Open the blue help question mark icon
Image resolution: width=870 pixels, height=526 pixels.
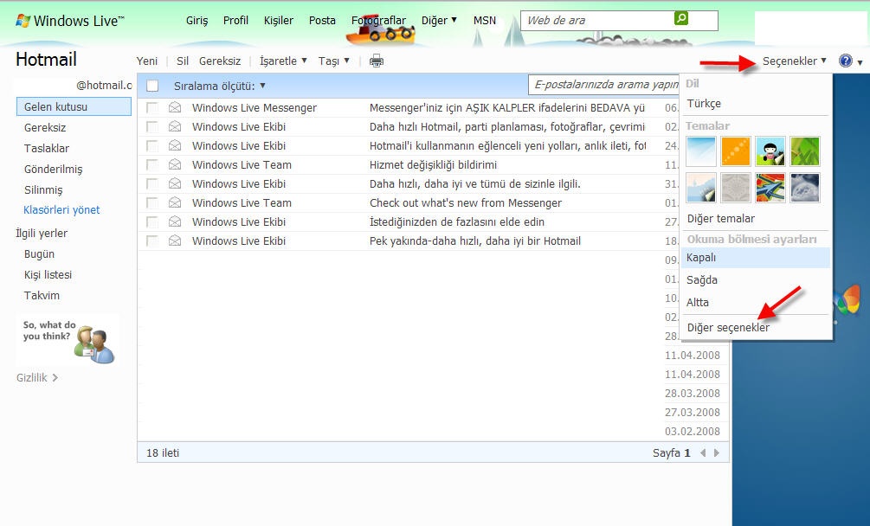[x=846, y=61]
